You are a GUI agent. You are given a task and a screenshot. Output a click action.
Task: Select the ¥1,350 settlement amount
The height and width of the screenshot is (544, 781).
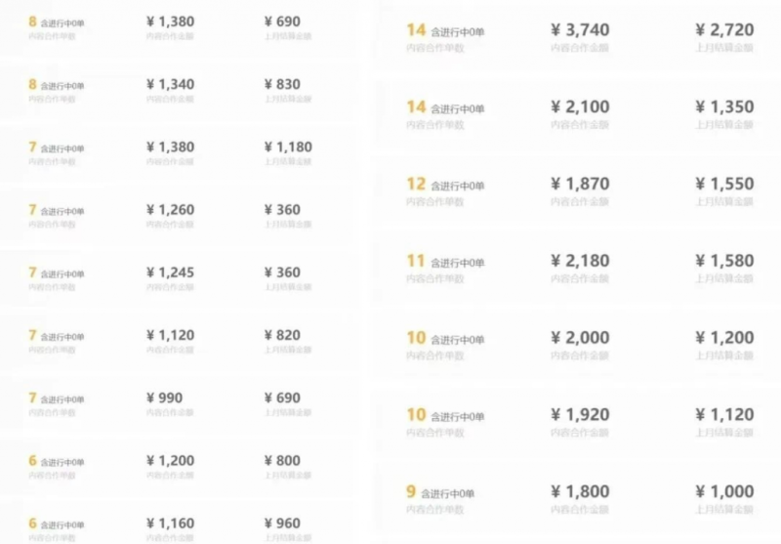(x=724, y=106)
